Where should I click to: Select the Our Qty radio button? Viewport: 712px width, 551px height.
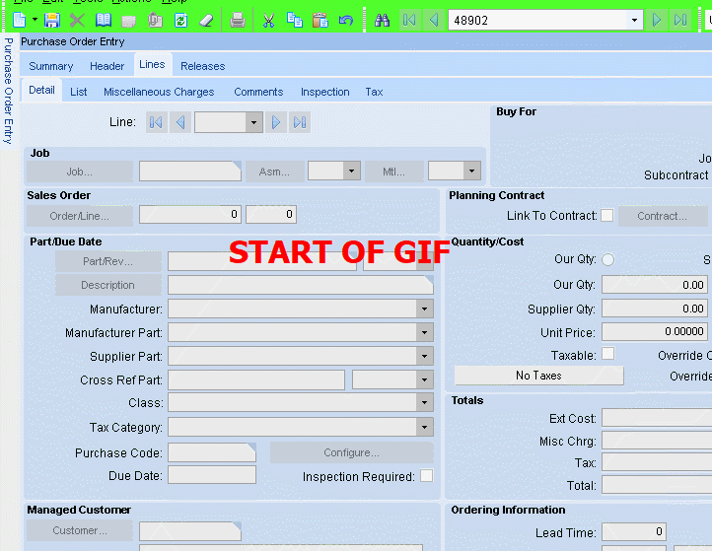click(x=608, y=259)
